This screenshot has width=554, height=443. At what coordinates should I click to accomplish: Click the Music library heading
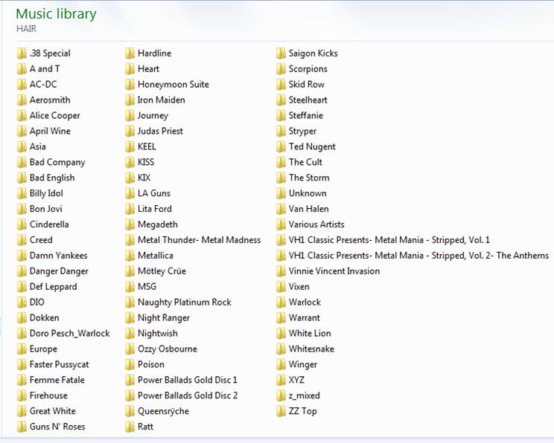(x=56, y=13)
